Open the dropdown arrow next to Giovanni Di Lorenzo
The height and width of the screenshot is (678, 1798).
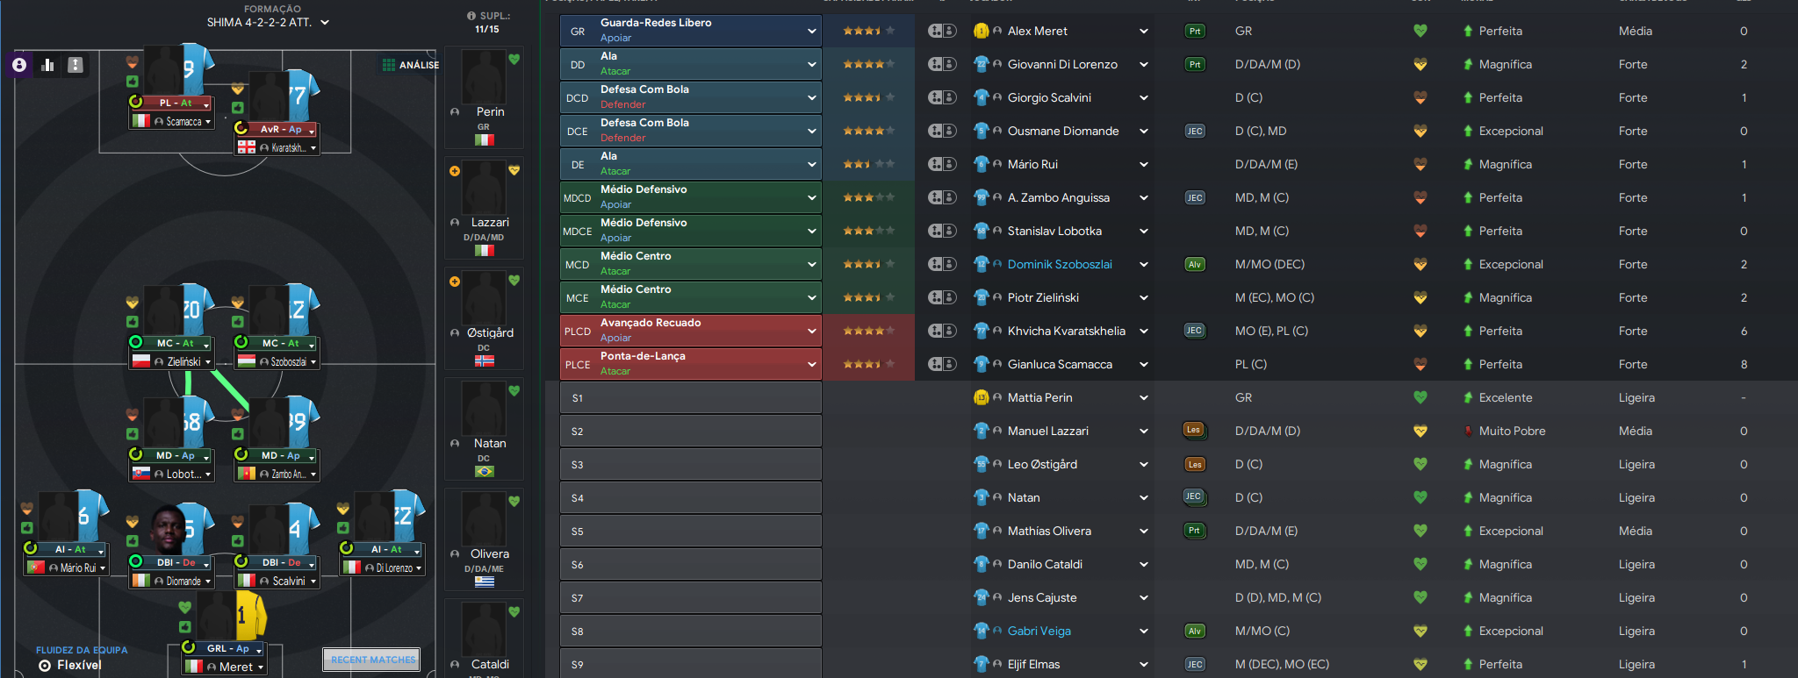tap(1143, 64)
